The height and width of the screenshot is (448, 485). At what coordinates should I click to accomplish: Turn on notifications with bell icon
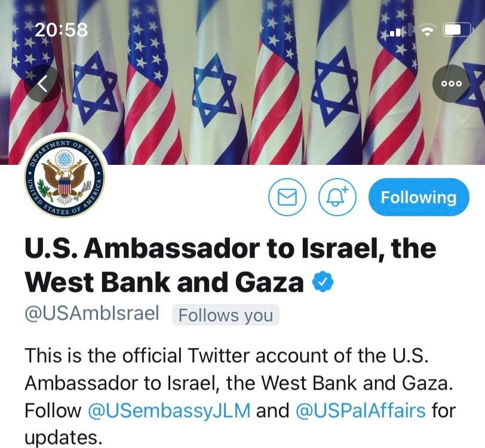337,197
